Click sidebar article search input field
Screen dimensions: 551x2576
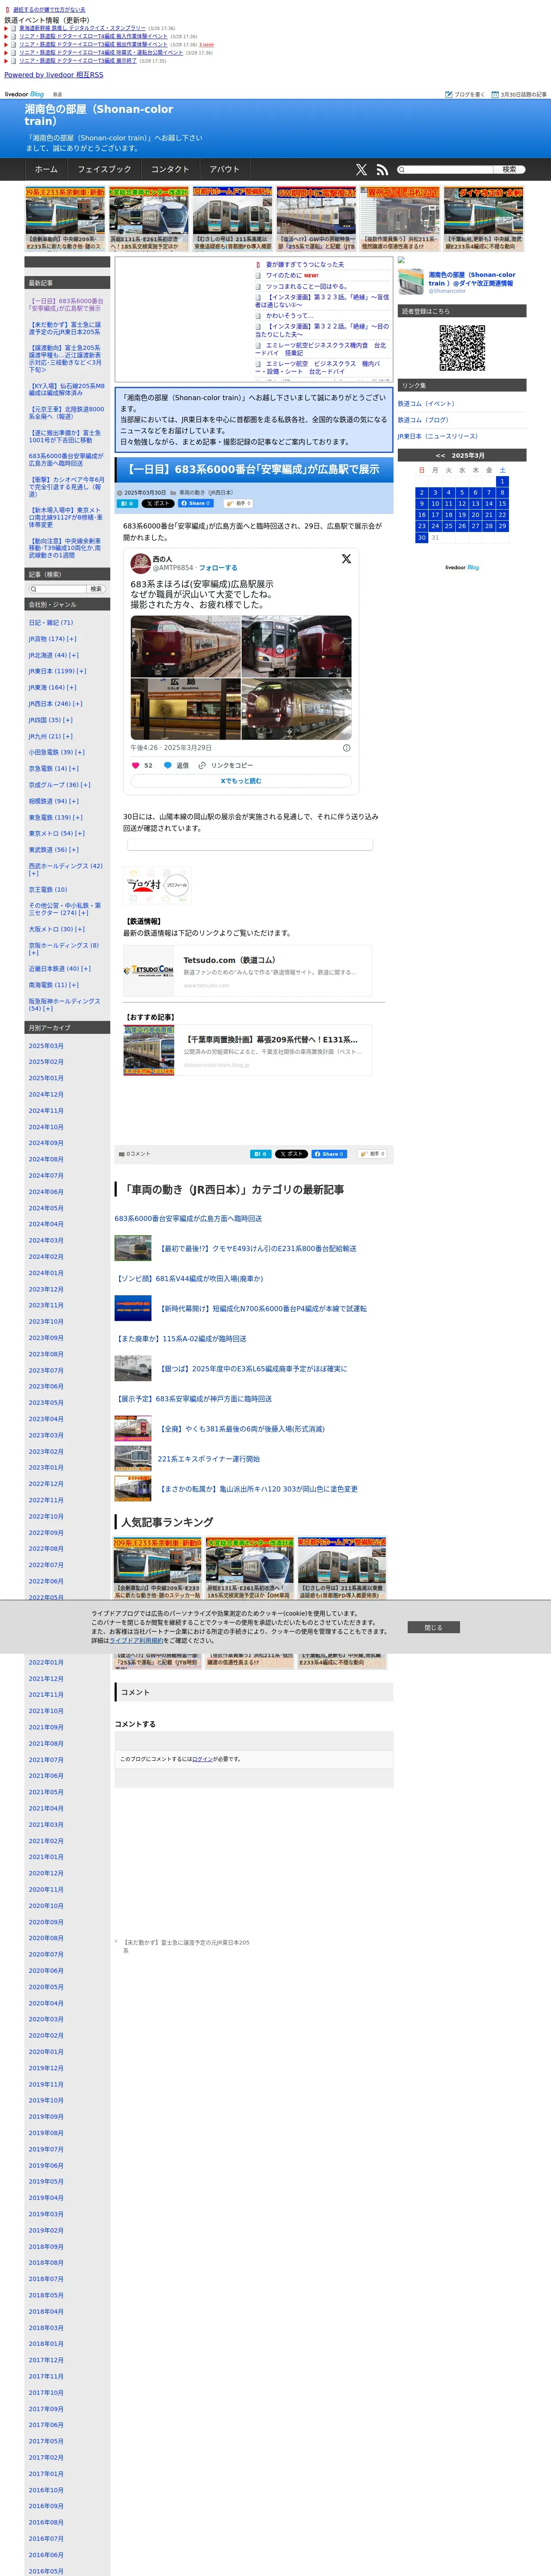(x=57, y=589)
